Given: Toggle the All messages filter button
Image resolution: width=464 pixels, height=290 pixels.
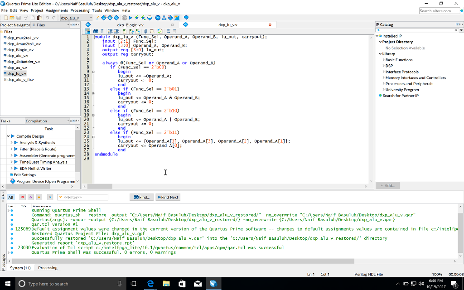Looking at the screenshot, I should point(11,197).
